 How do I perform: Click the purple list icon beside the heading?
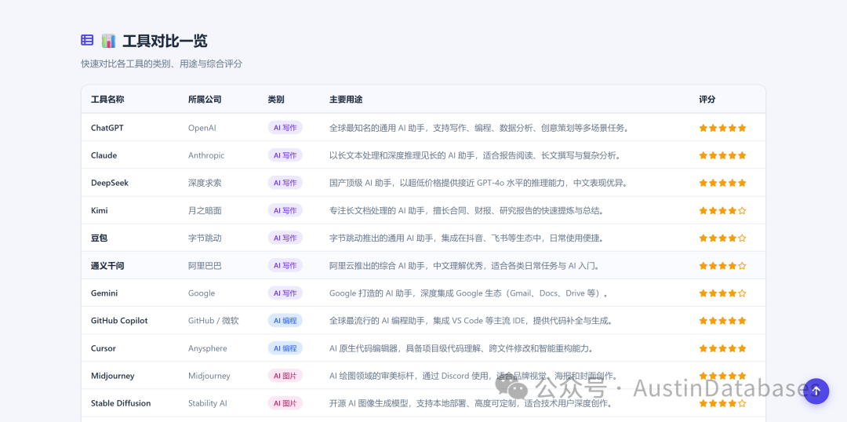point(87,40)
